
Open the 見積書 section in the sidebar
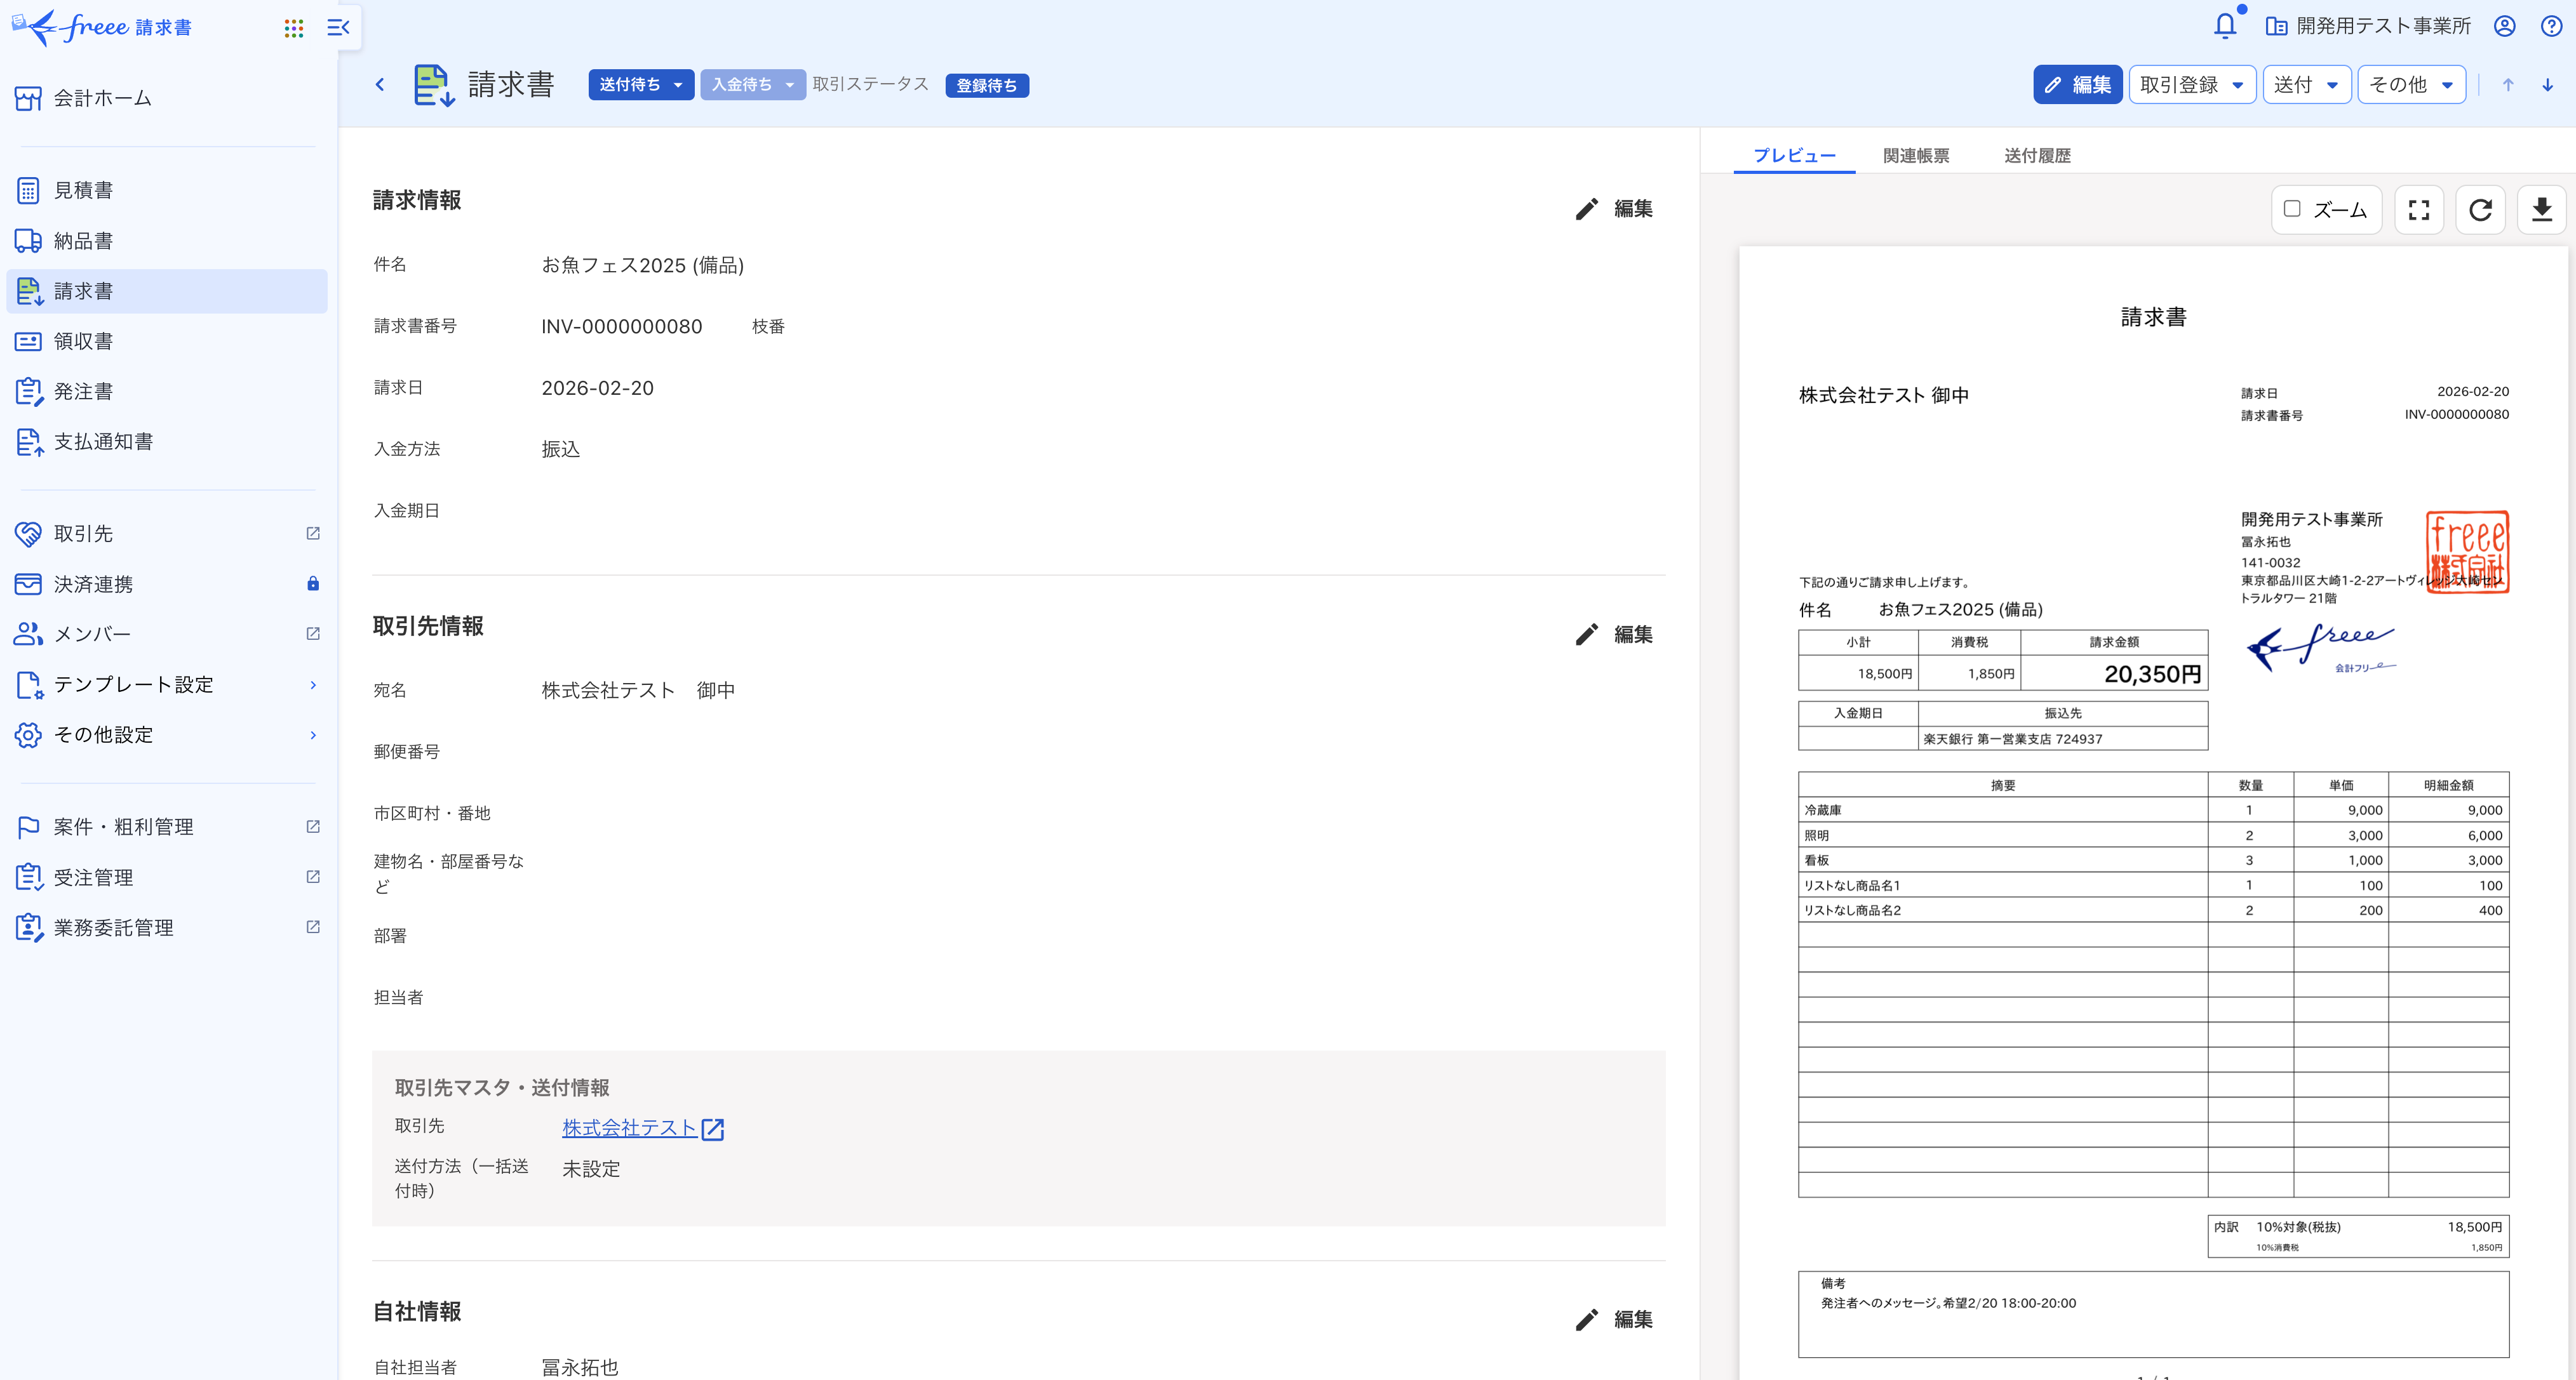(83, 190)
